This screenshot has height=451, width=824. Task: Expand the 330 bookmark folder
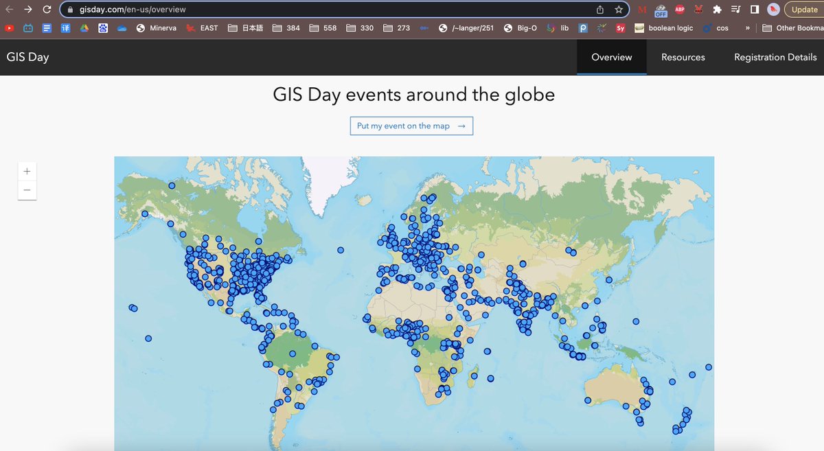[x=360, y=28]
